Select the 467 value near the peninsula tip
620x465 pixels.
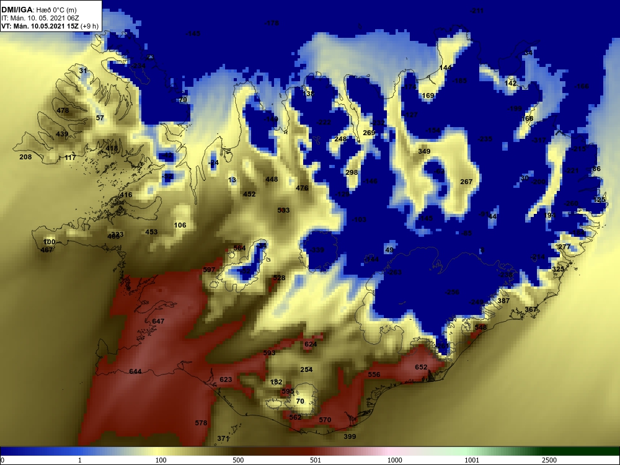46,250
